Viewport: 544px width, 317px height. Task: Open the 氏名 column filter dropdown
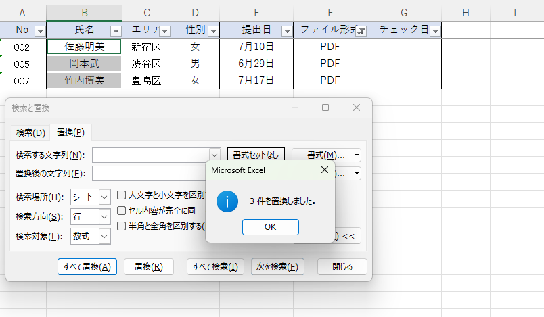click(x=116, y=32)
